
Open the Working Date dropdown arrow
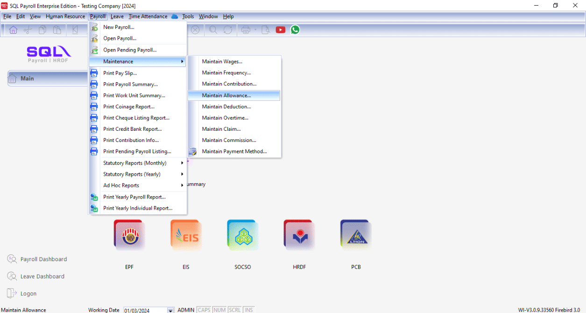(x=170, y=310)
